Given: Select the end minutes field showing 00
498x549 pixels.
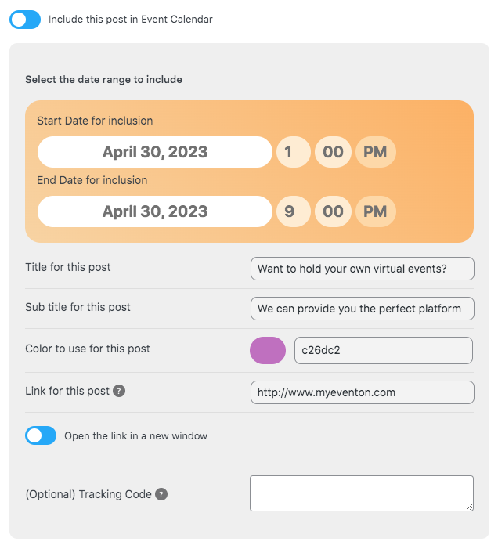Looking at the screenshot, I should [x=333, y=211].
